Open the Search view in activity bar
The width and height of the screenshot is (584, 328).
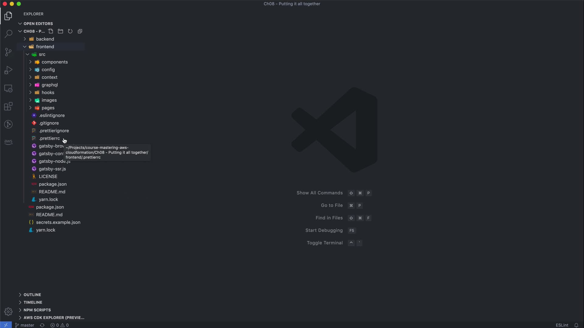pos(8,33)
